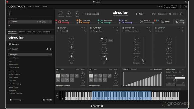
Task: Switch to the Sequencer page
Action: coord(162,14)
